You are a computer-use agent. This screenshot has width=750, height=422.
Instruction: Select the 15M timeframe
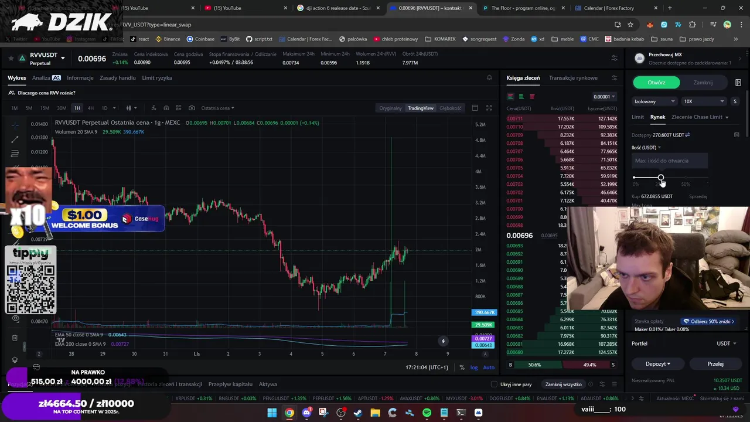coord(45,108)
